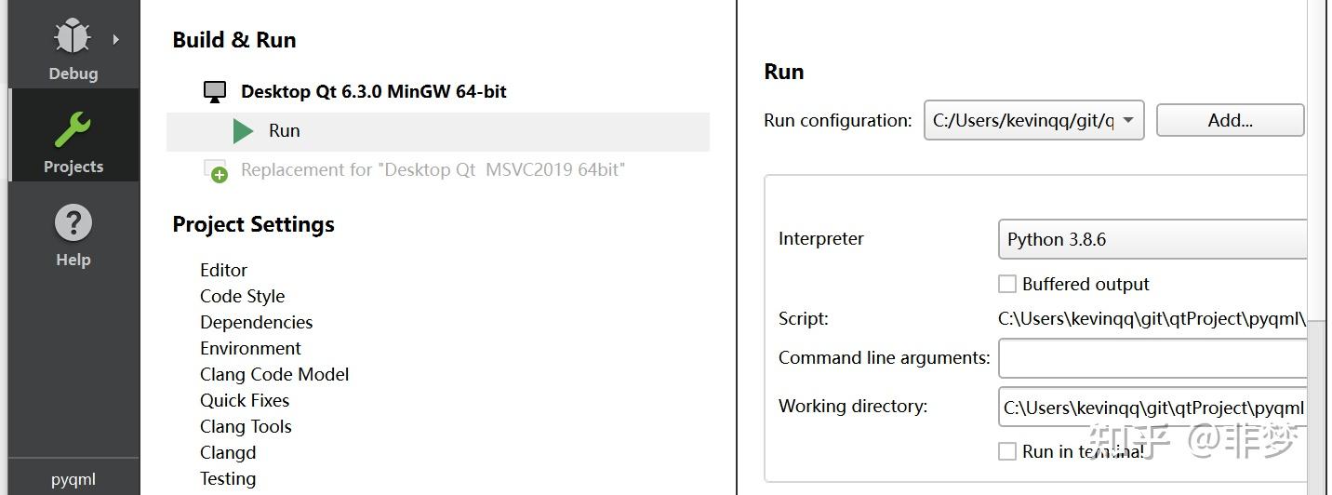Click the Desktop Qt kit monitor icon
The width and height of the screenshot is (1332, 495).
(215, 91)
